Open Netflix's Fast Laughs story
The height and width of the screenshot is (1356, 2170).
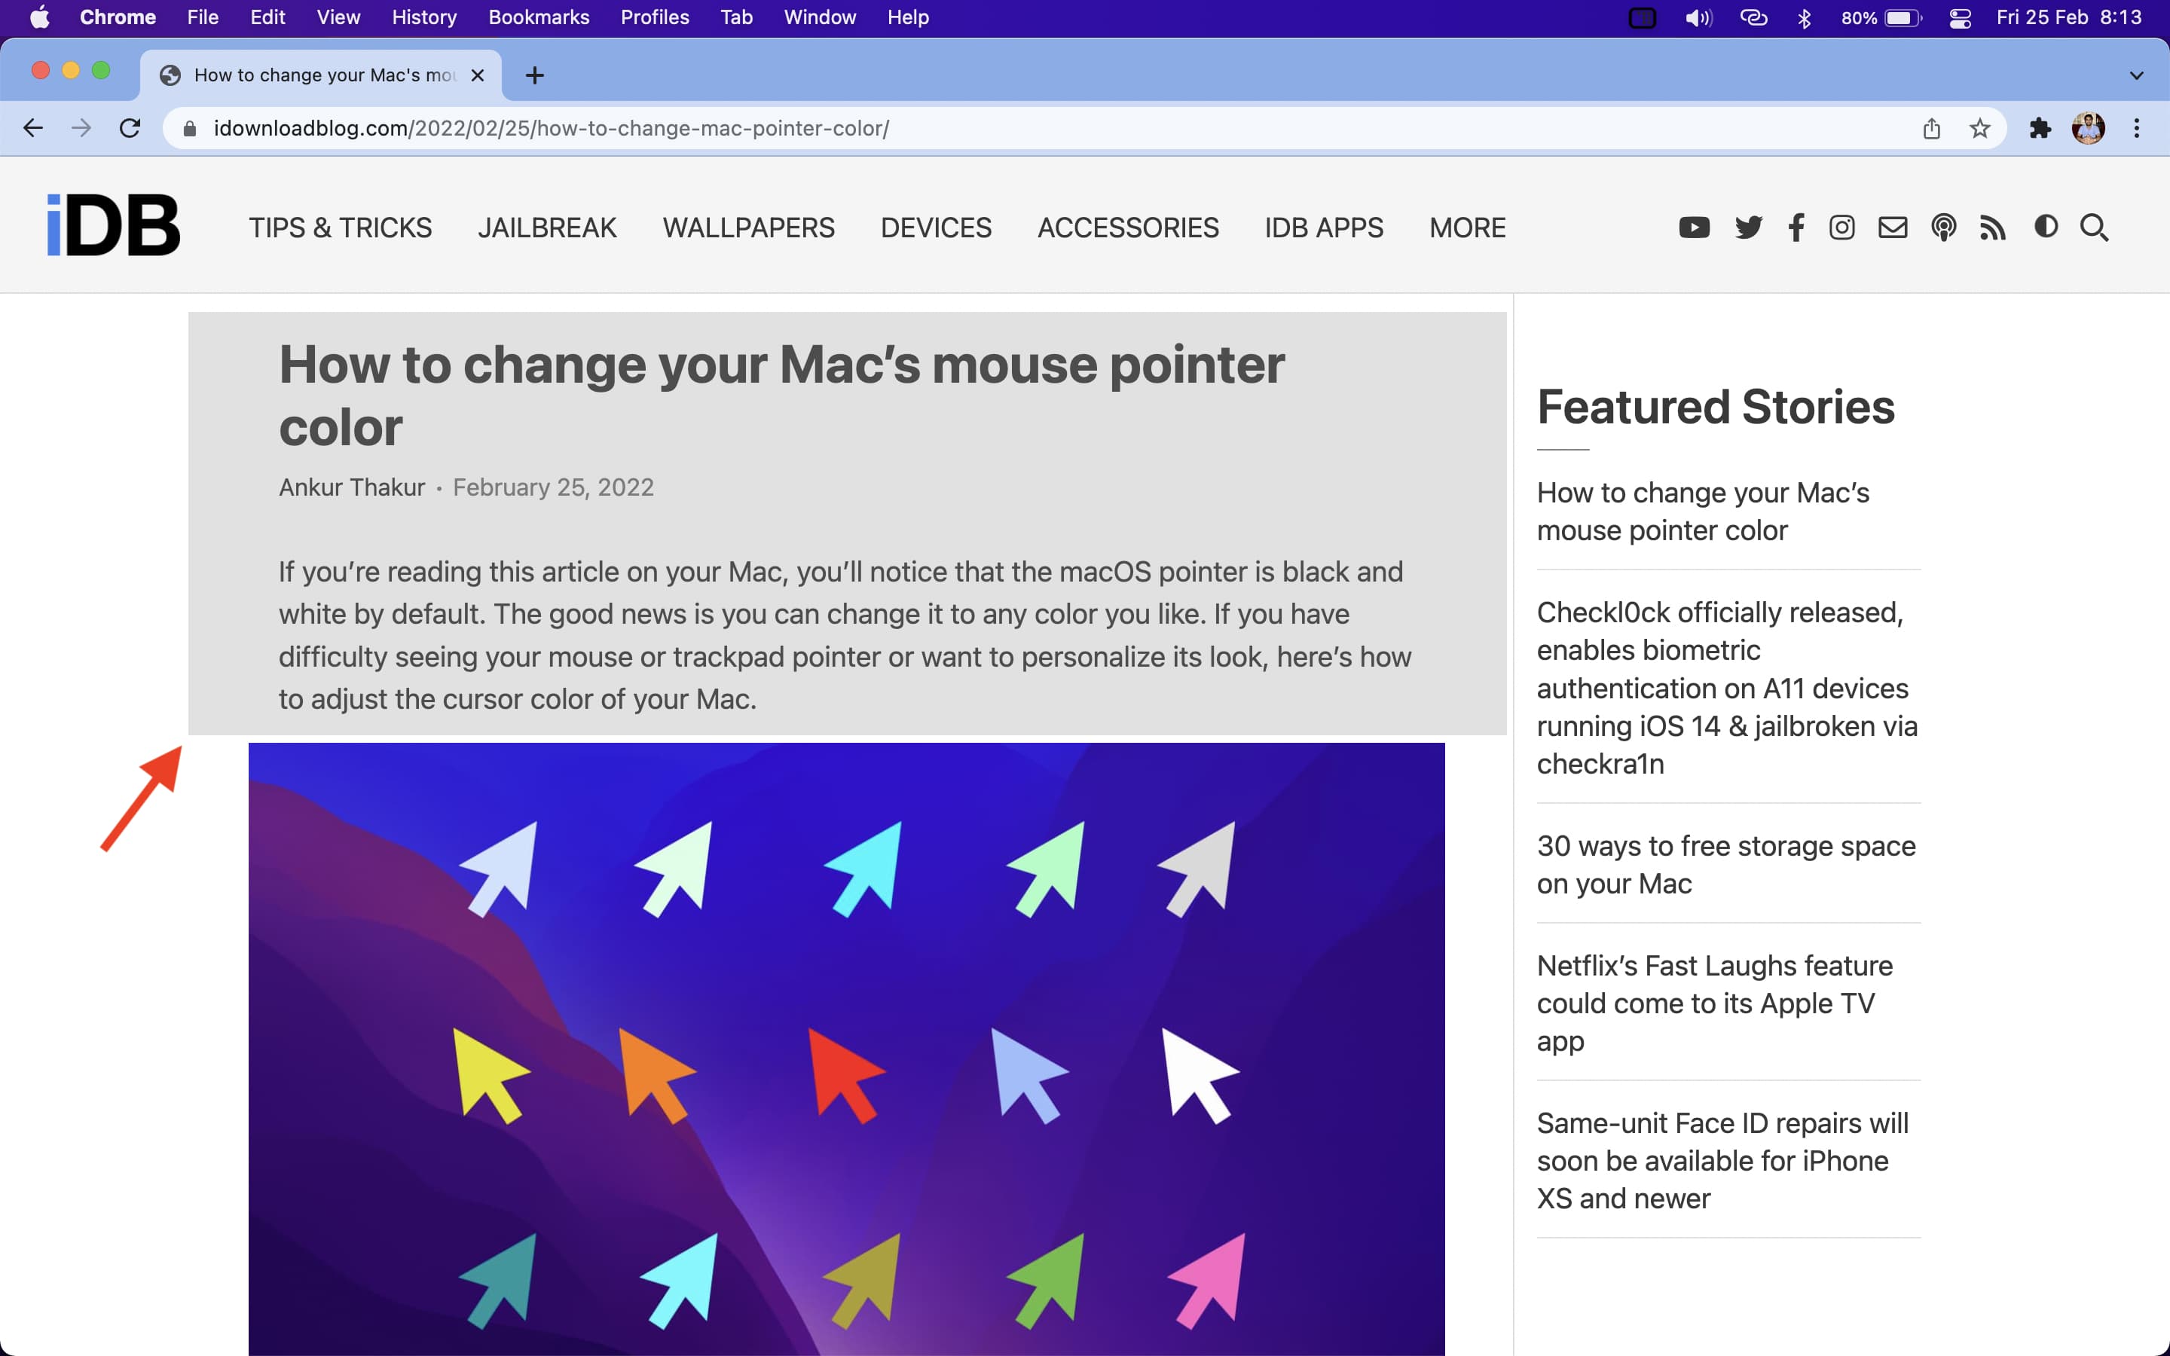tap(1714, 1003)
